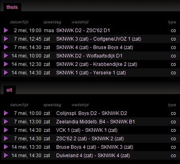180x164 pixels.
Task: Click arrow next to SKNWK D2 - Wolfaartsdijk D1
Action: pyautogui.click(x=6, y=55)
